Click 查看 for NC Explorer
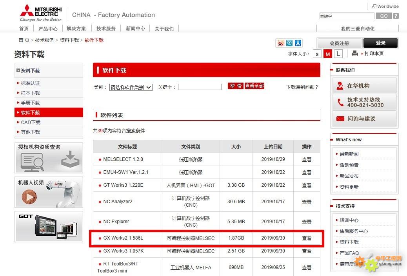 point(307,222)
